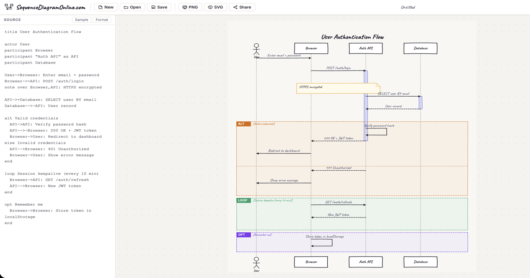Select the bottom User actor figure
Viewport: 530px width, 278px height.
click(x=256, y=264)
